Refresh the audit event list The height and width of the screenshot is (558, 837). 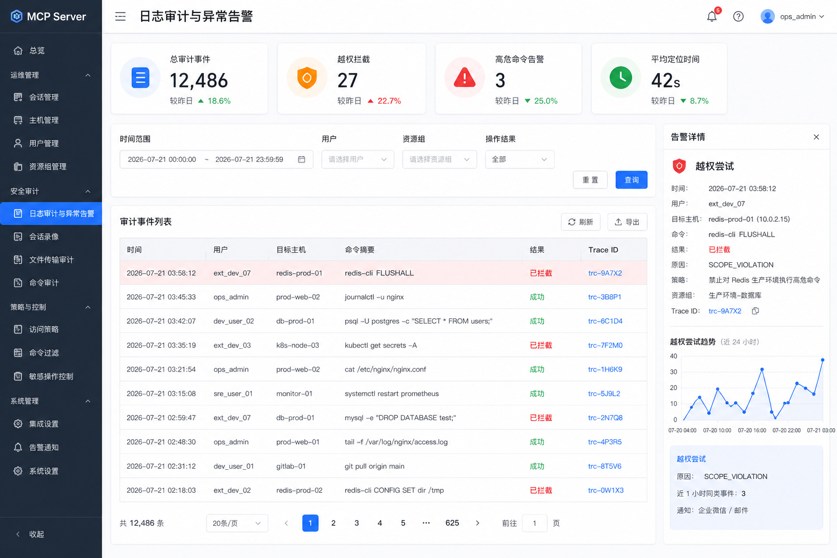click(x=580, y=222)
